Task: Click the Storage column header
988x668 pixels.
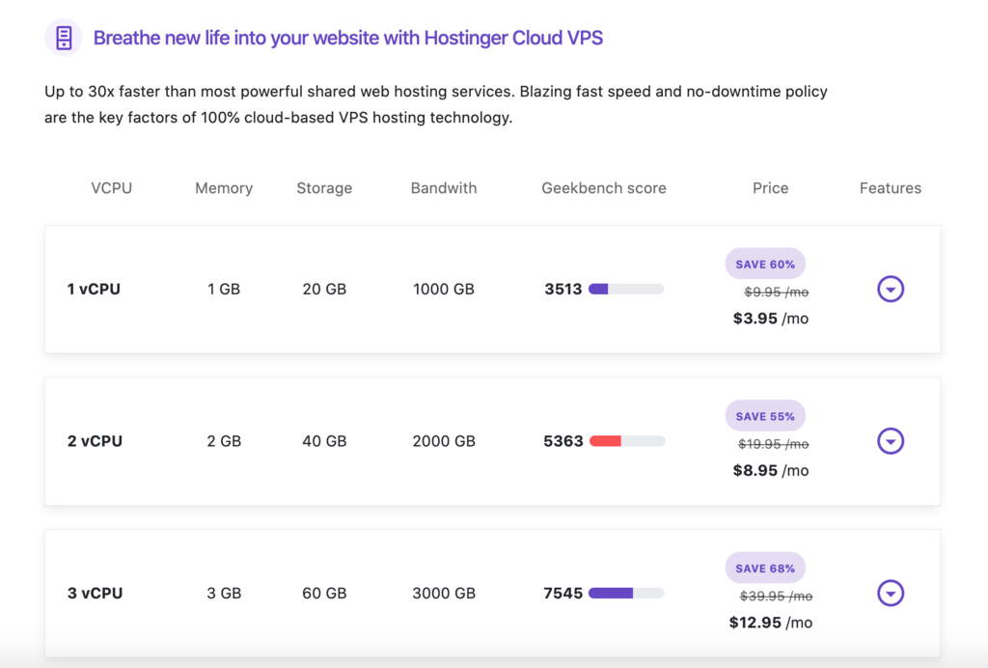Action: point(324,188)
